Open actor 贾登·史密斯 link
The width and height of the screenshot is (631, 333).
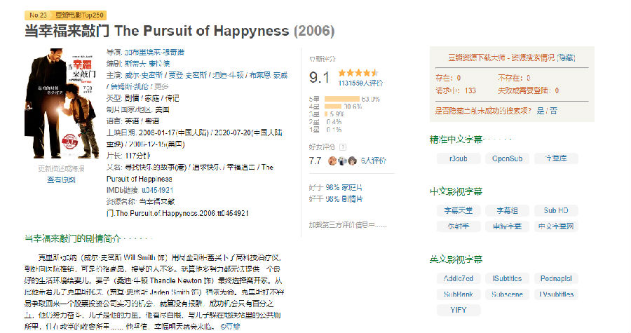[187, 75]
